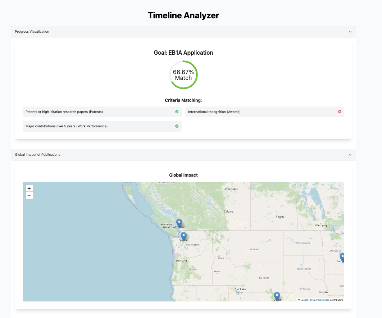Click the International recognition (Awards) row

tap(265, 112)
